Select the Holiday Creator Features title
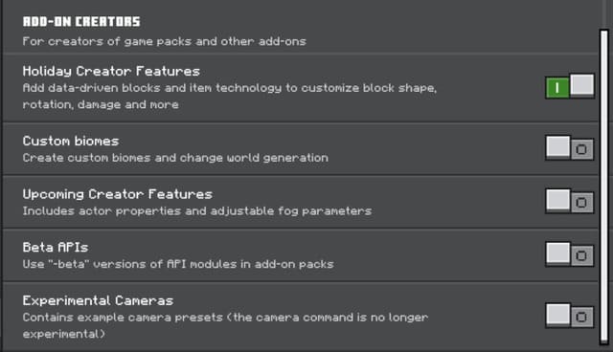Viewport: 613px width, 352px height. click(x=111, y=71)
